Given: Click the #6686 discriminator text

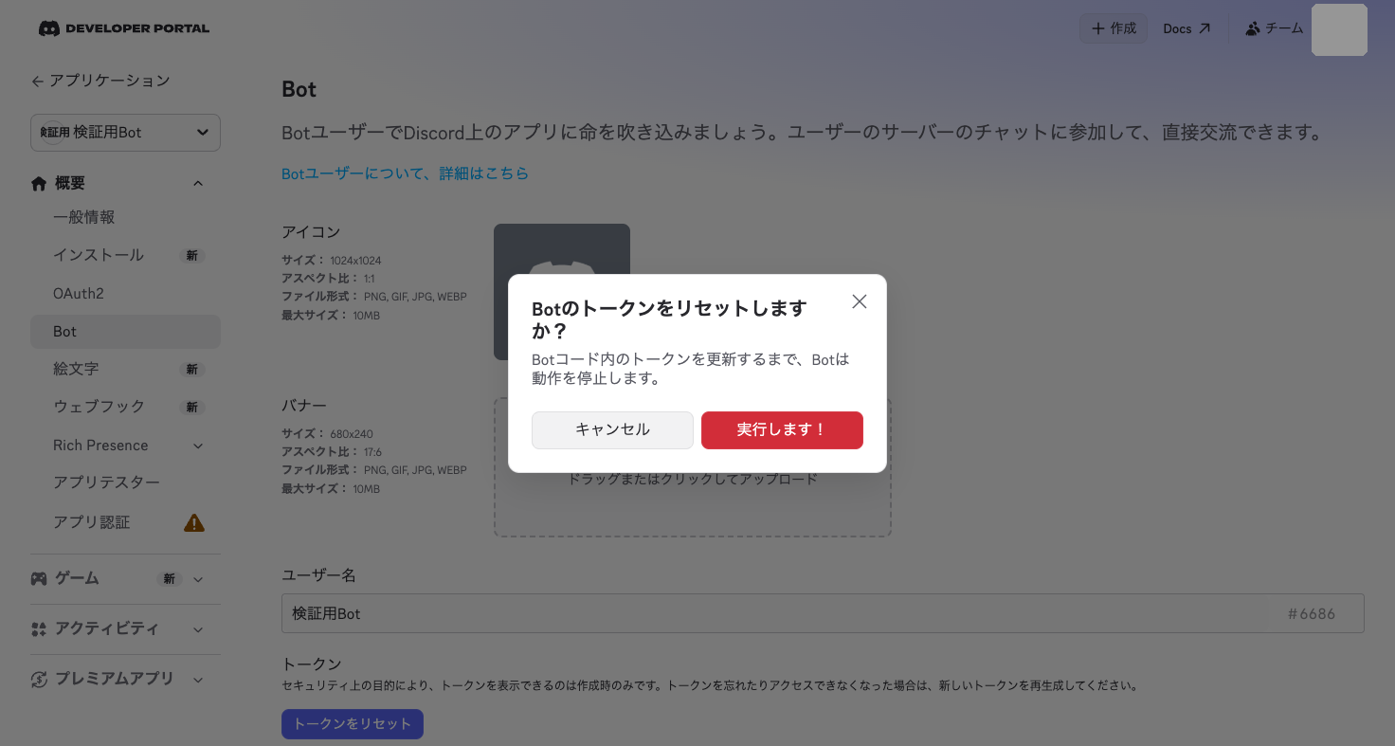Looking at the screenshot, I should pos(1312,614).
